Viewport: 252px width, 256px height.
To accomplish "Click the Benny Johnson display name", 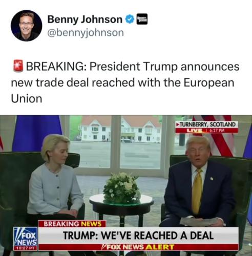I will [x=85, y=19].
